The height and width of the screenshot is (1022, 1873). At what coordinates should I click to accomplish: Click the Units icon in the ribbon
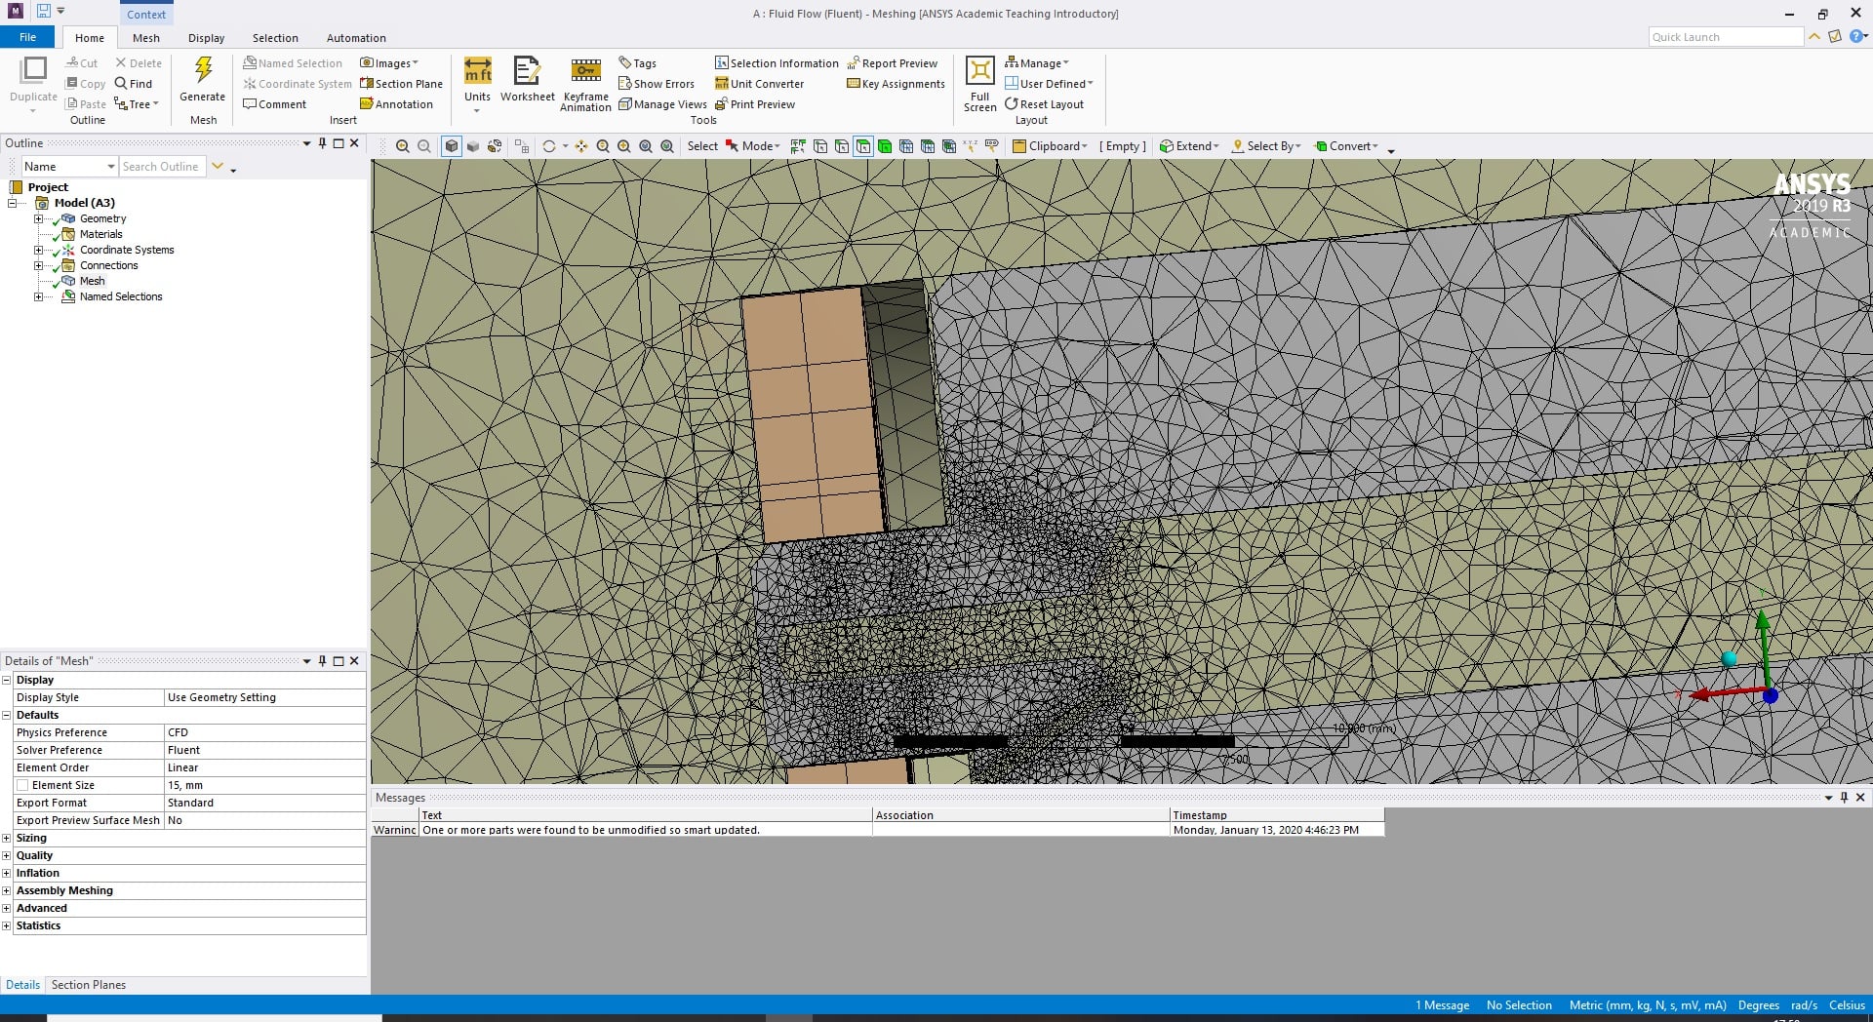click(477, 71)
